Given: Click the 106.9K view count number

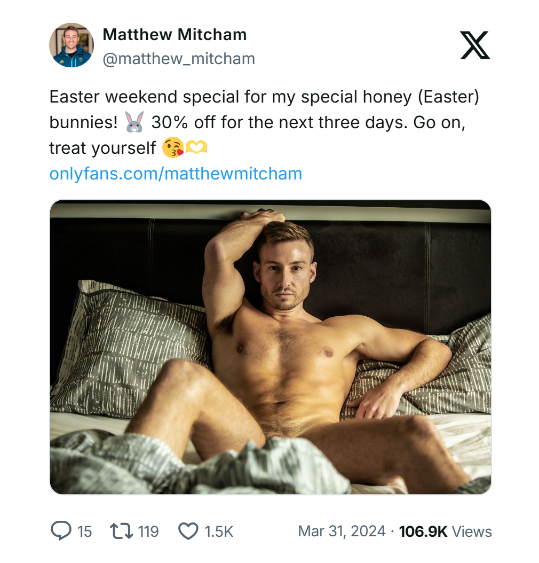Looking at the screenshot, I should [423, 531].
